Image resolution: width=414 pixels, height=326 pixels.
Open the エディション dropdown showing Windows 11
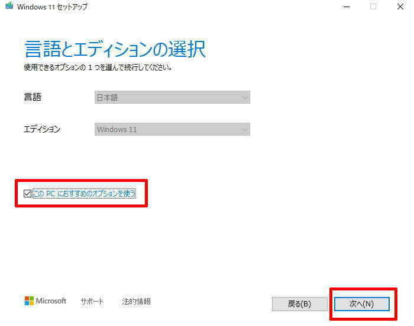tap(172, 129)
